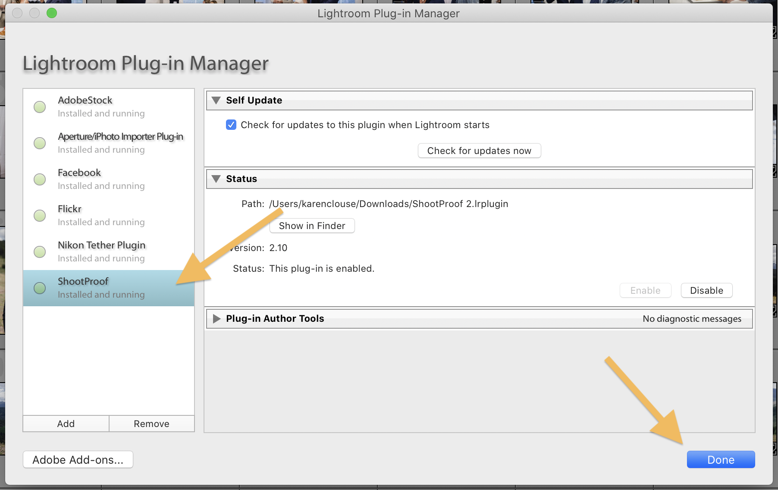Click the Facebook plug-in status circle
778x490 pixels.
click(40, 179)
